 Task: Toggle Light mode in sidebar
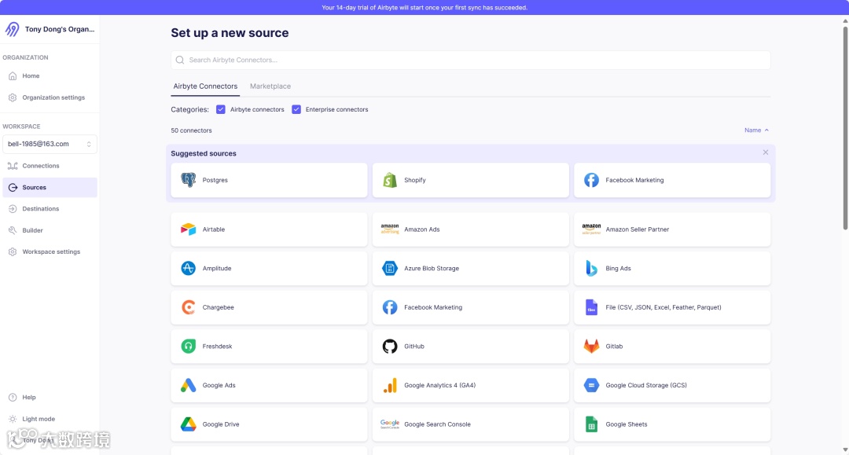tap(32, 419)
